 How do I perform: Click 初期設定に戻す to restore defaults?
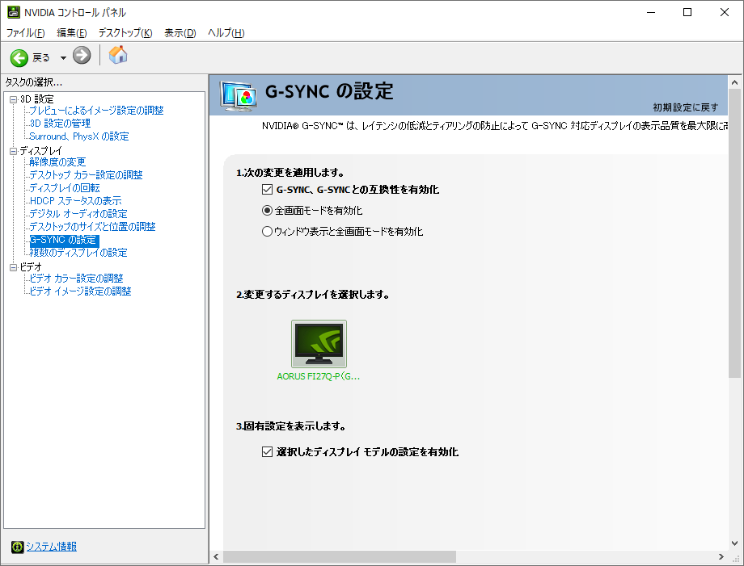(685, 107)
